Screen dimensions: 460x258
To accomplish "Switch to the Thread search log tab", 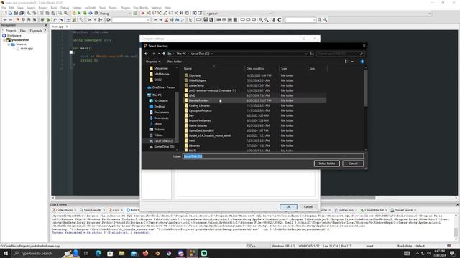I will pos(403,210).
